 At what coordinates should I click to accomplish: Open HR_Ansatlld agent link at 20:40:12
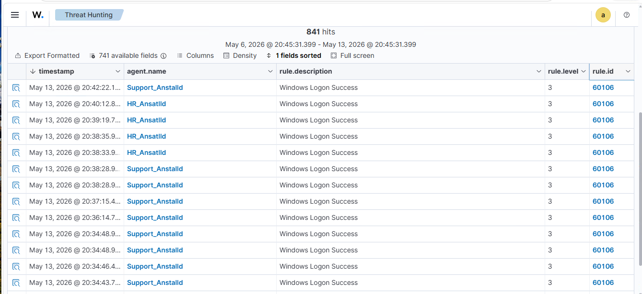(x=146, y=104)
